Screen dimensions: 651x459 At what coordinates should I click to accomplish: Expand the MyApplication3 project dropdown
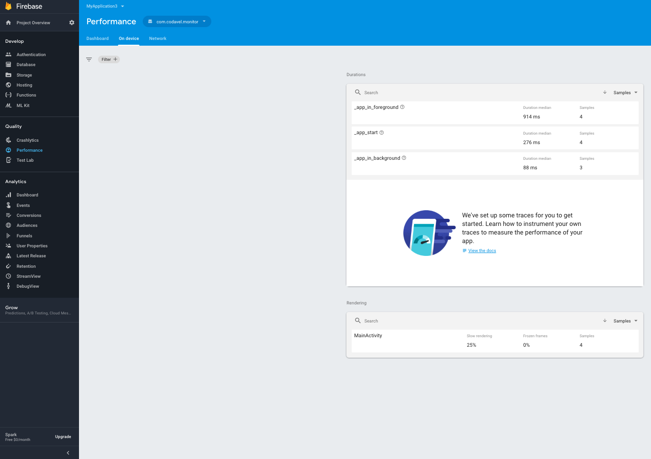[x=104, y=6]
